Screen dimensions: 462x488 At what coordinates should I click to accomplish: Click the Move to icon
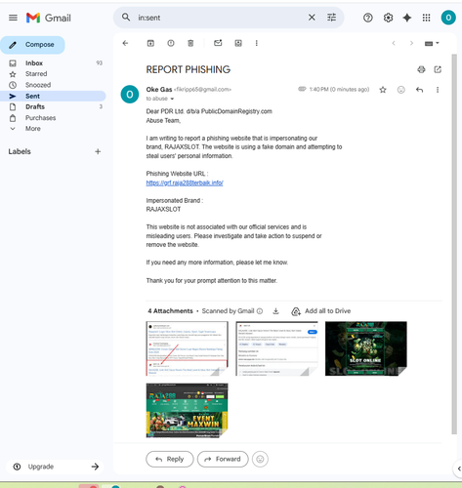click(238, 43)
